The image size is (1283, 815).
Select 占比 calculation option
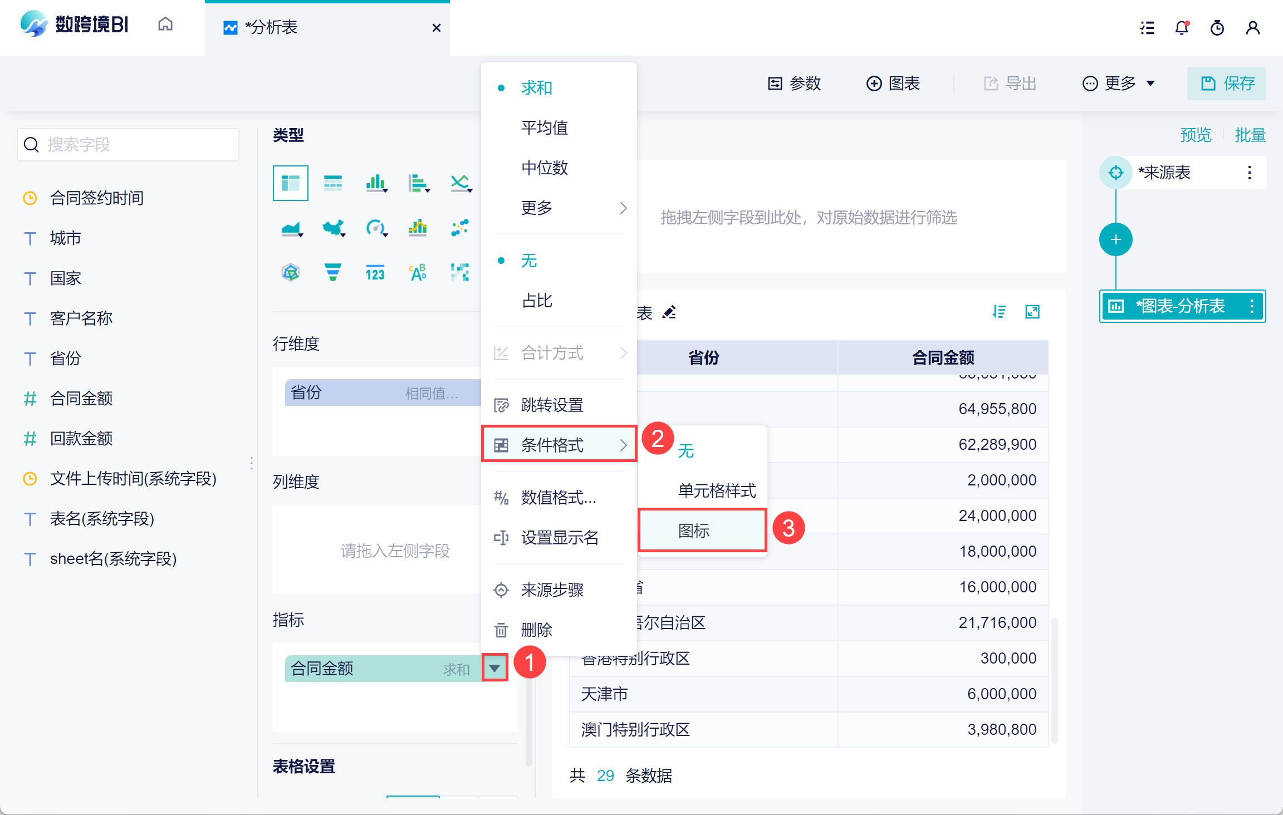pos(537,301)
